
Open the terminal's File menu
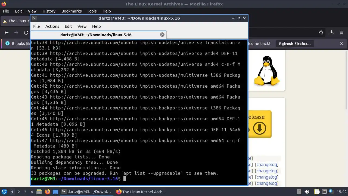click(36, 26)
